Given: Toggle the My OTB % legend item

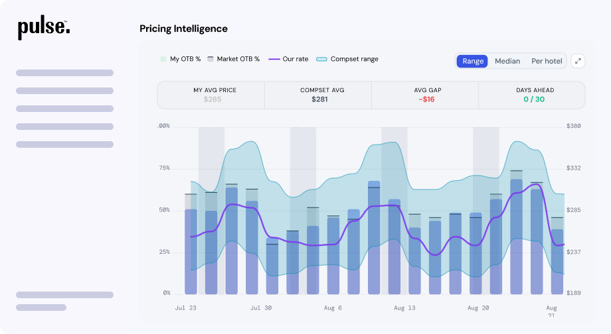Looking at the screenshot, I should (x=181, y=59).
